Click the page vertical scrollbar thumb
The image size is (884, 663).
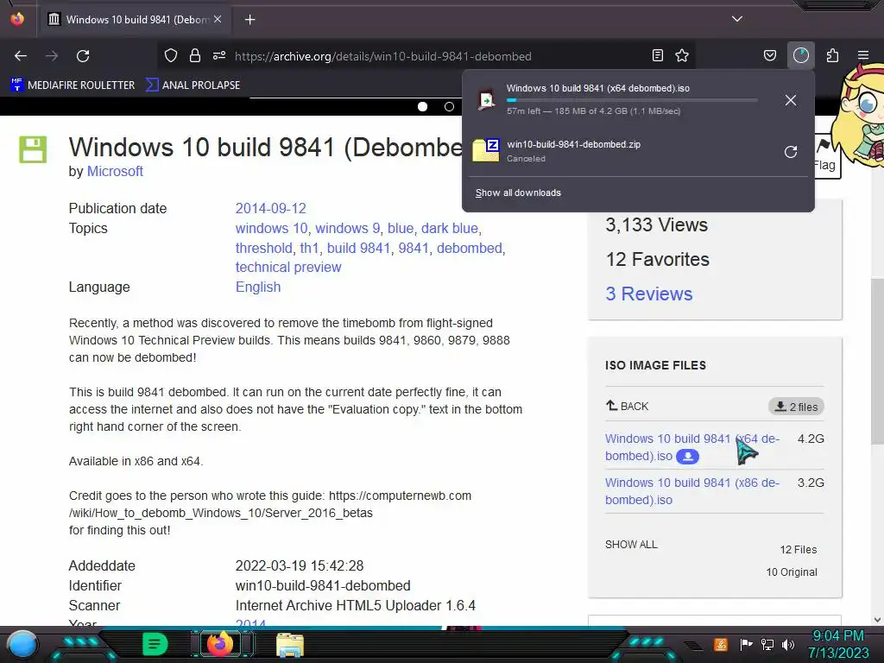click(x=877, y=361)
